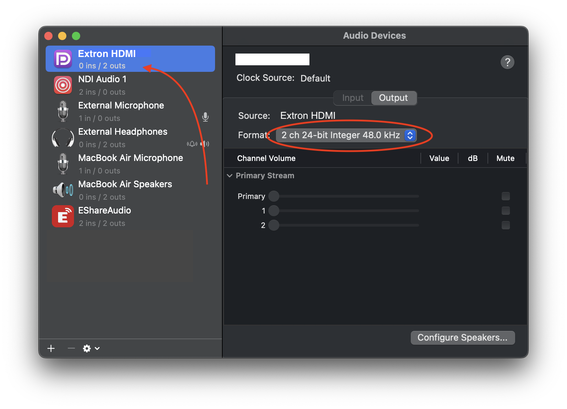
Task: Click the NDI Audio 1 icon
Action: pos(63,85)
